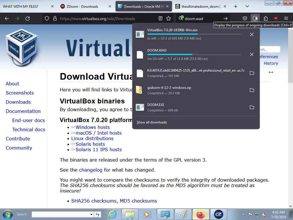Switch to ZDoom - Downloads tab

tap(82, 7)
